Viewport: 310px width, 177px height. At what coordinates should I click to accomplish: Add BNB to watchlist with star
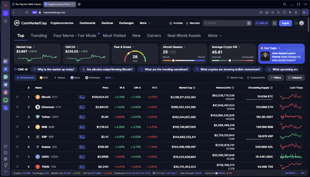[x=17, y=127]
